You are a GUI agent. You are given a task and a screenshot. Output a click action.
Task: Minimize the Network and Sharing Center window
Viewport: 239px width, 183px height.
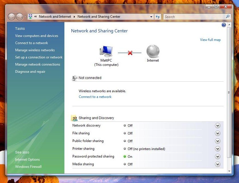(209, 7)
